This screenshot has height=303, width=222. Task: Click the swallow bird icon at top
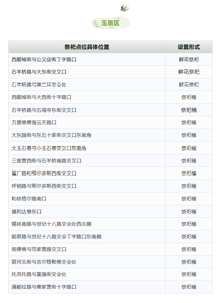point(125,8)
